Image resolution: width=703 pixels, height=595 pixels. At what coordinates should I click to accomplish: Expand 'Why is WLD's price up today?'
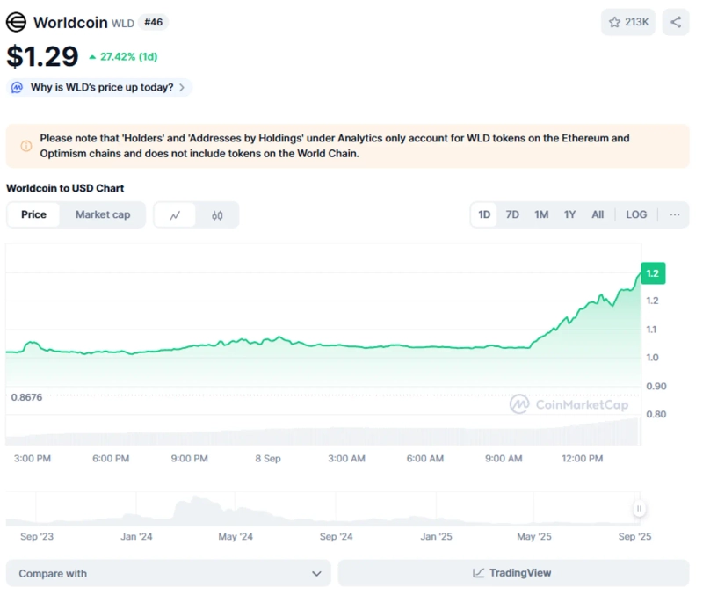tap(101, 88)
